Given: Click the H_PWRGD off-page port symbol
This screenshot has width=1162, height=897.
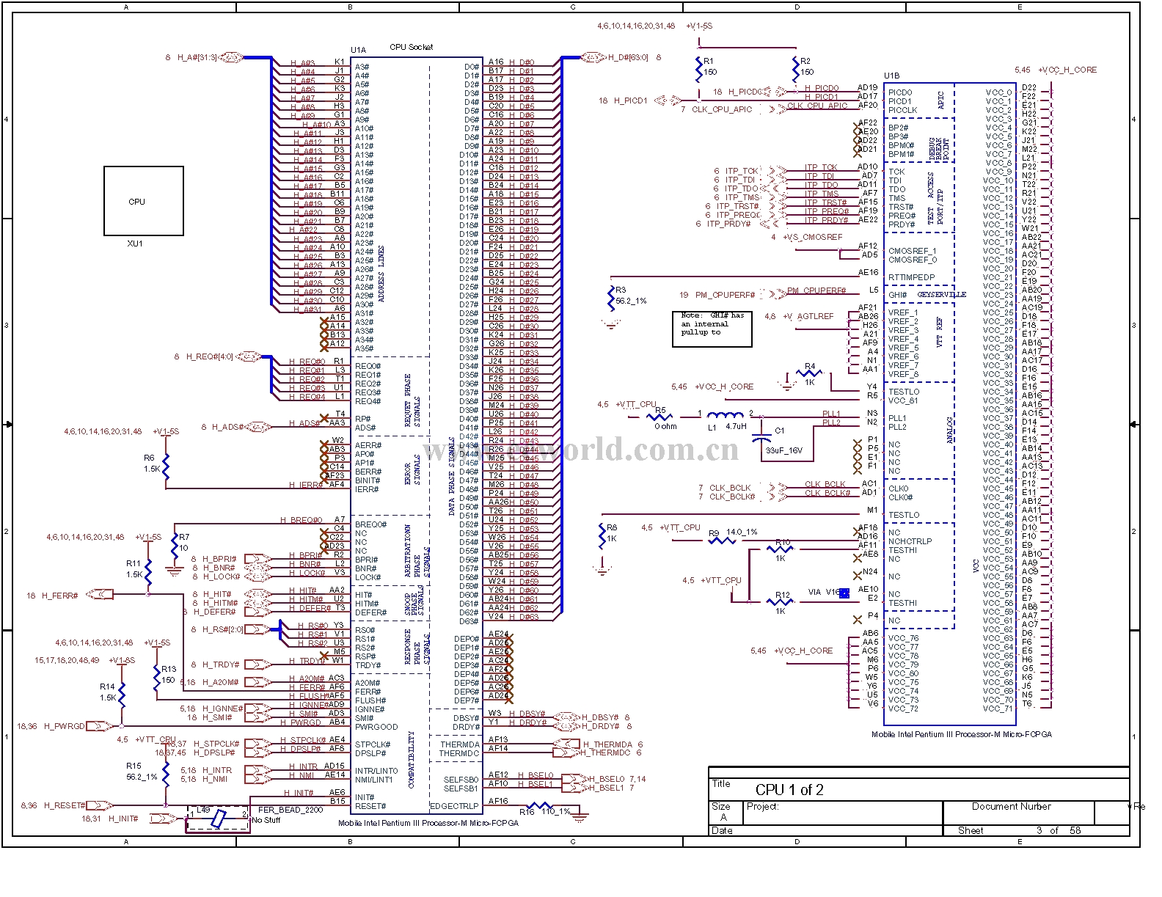Looking at the screenshot, I should (x=100, y=726).
